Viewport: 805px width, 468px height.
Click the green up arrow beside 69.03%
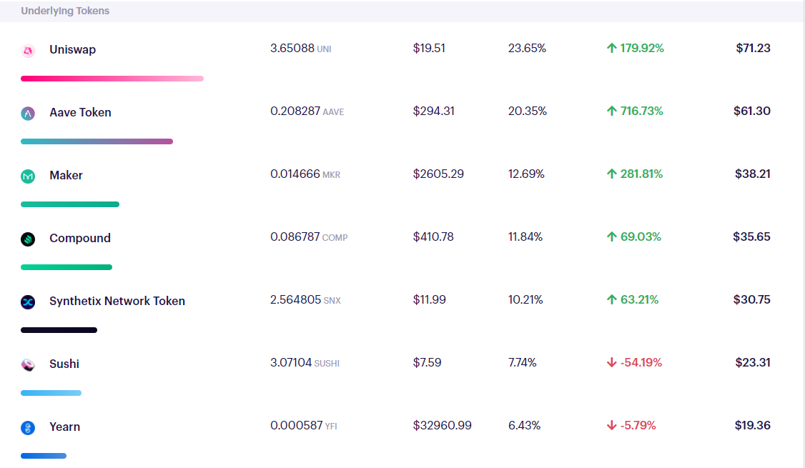[611, 237]
